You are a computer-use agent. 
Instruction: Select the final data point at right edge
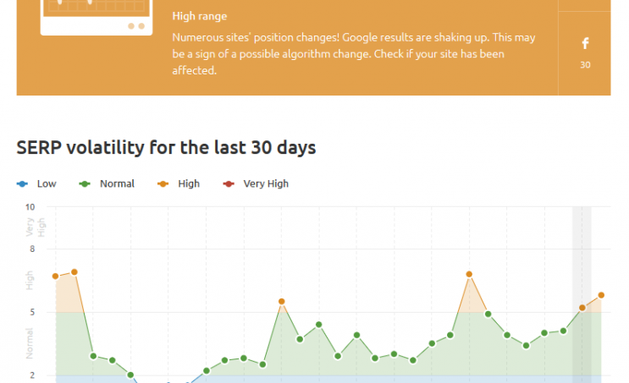click(x=601, y=295)
